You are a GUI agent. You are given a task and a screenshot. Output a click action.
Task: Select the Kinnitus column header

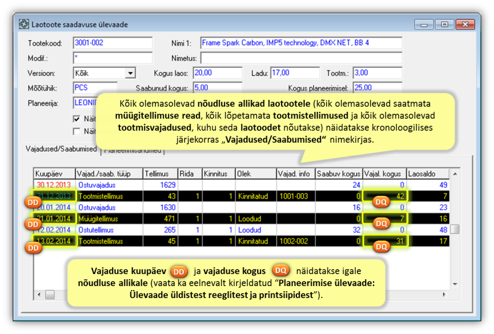tap(219, 174)
